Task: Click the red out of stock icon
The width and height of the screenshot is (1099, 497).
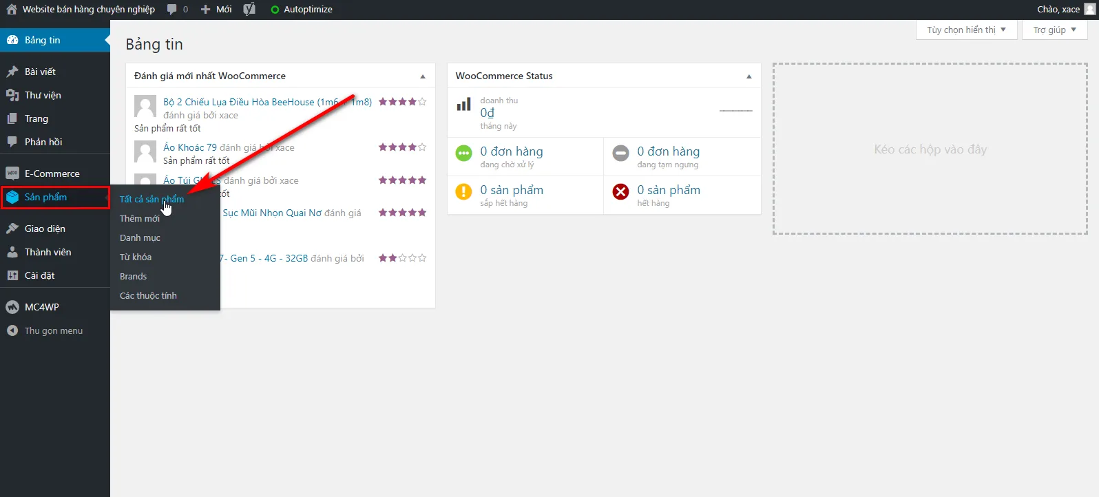Action: point(621,191)
